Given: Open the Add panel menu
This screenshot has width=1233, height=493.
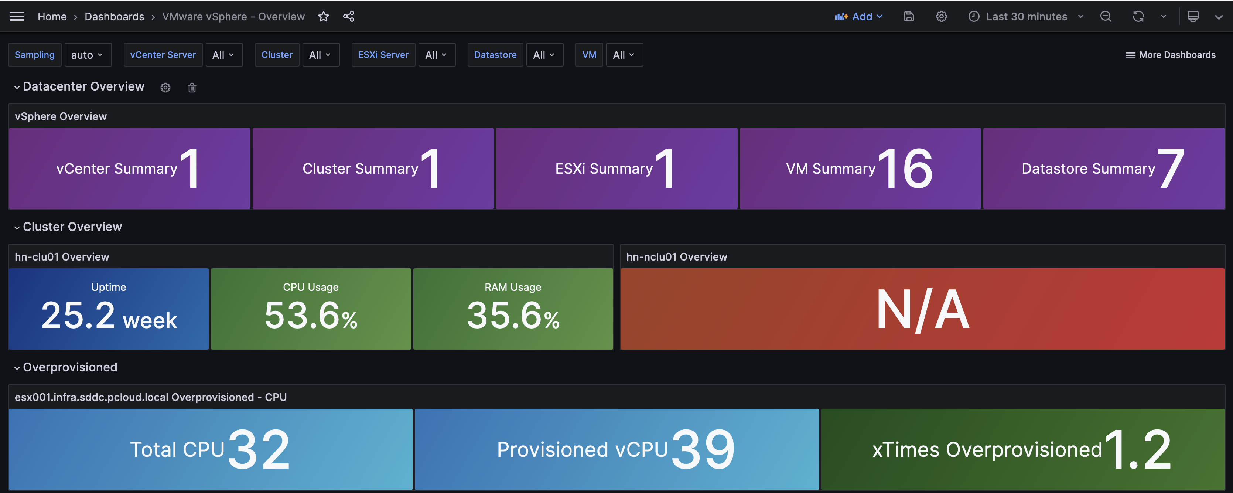Looking at the screenshot, I should [x=859, y=16].
